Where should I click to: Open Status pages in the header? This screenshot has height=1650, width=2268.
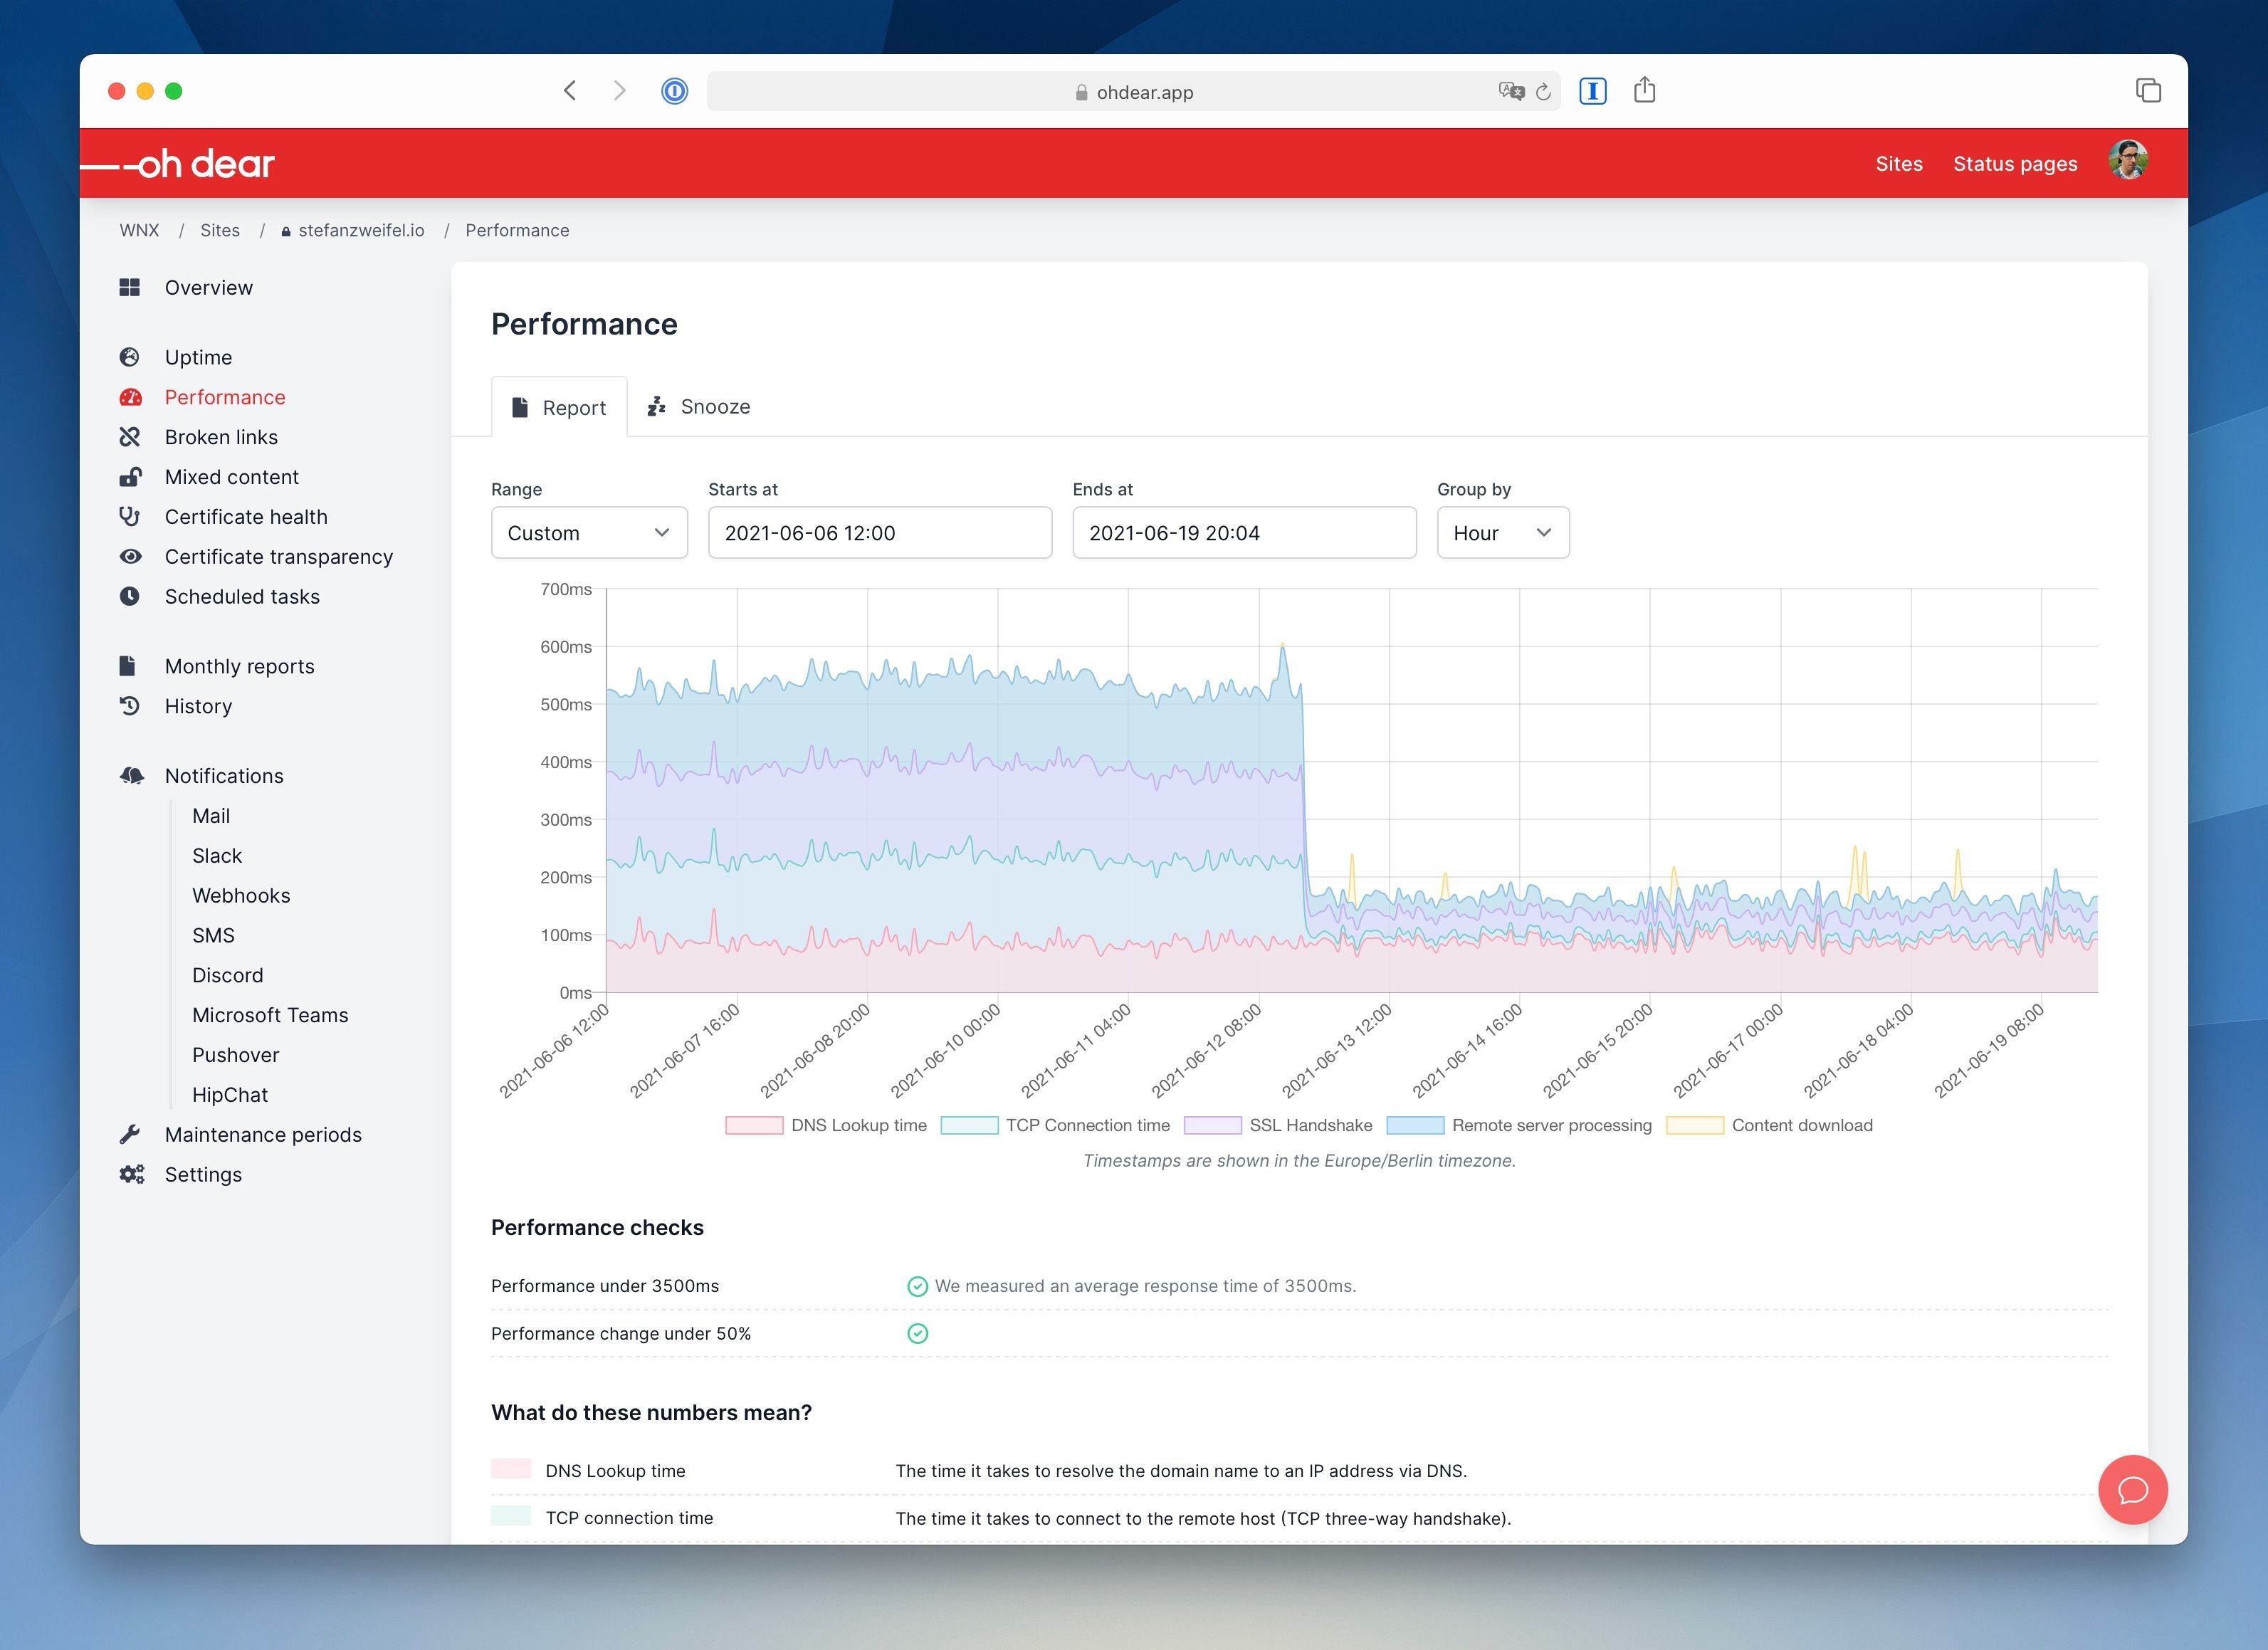click(2015, 164)
